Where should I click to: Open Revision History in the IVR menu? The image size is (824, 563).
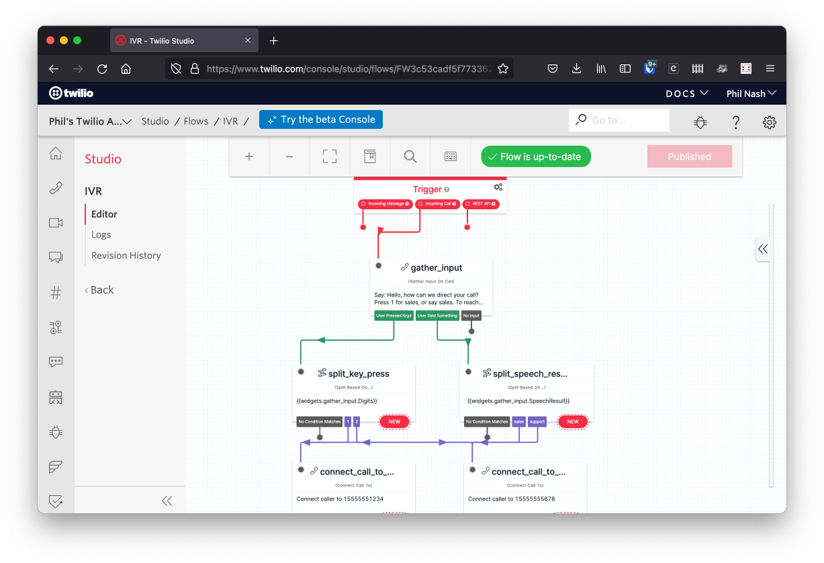(x=126, y=256)
